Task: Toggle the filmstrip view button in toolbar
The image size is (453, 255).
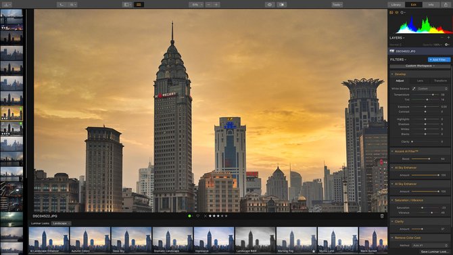Action: point(139,5)
